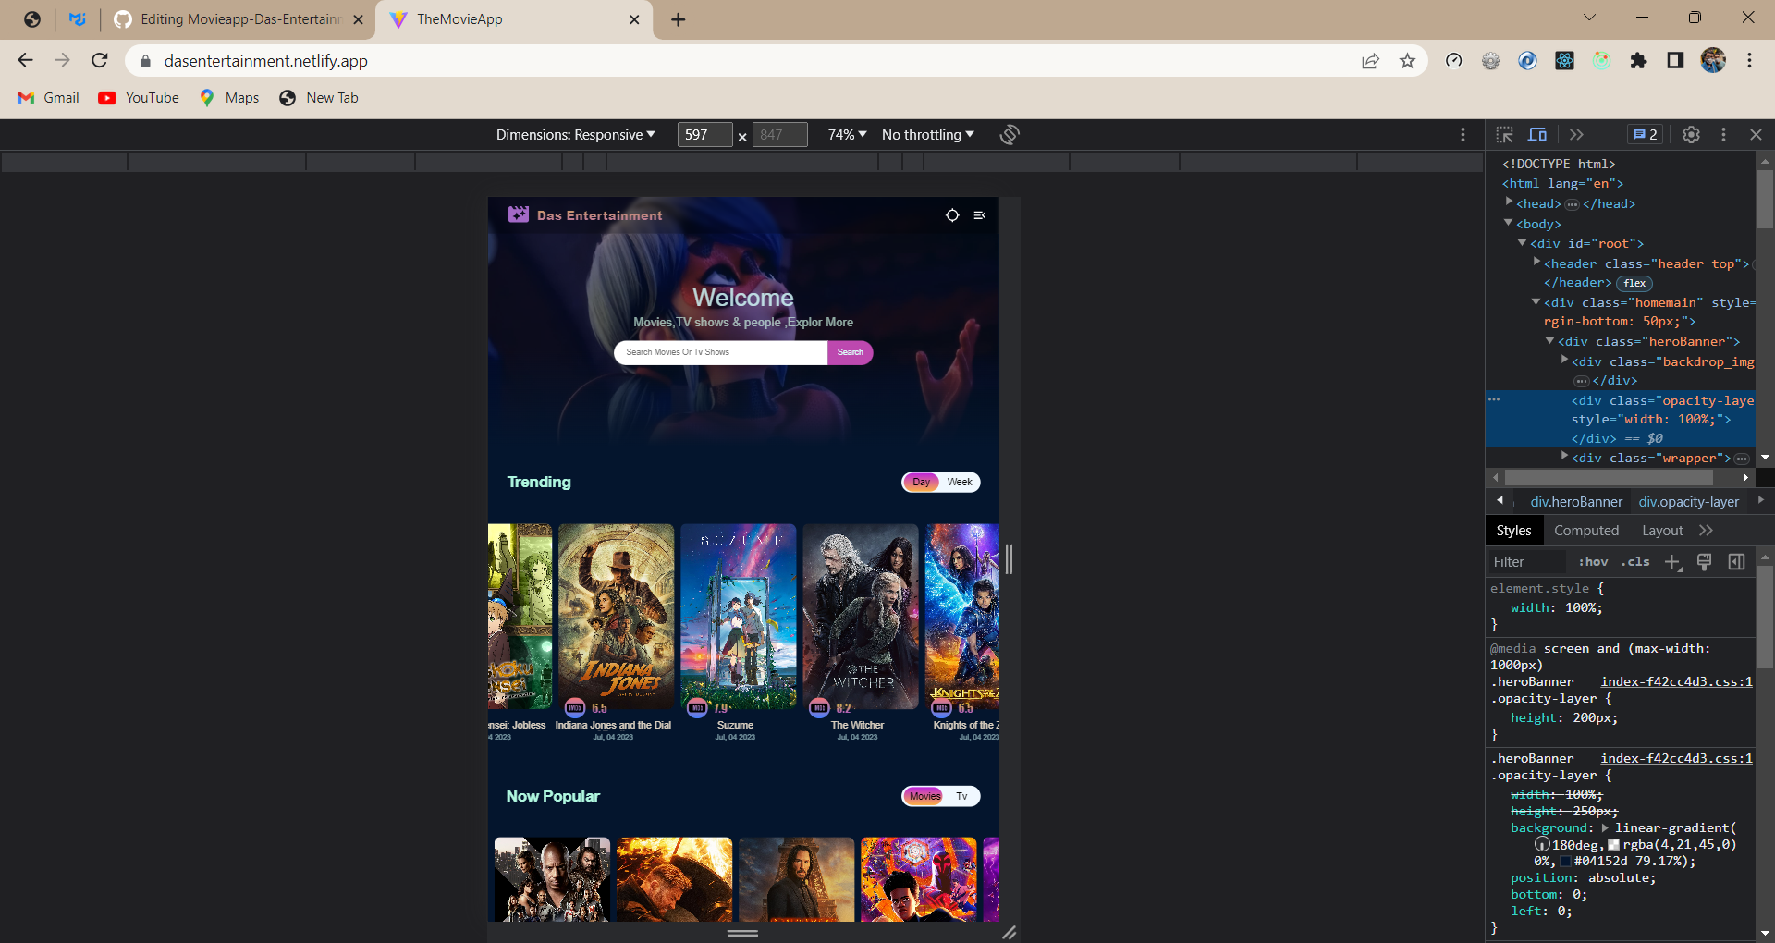Click the rgba gradient color swatch in Styles
This screenshot has width=1775, height=943.
click(x=1613, y=844)
